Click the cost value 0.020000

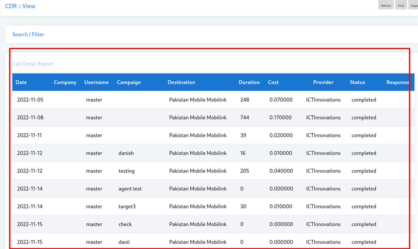pyautogui.click(x=281, y=135)
